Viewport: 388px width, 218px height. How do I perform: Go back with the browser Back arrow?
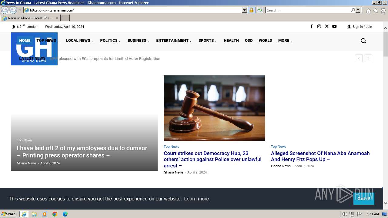coord(5,10)
